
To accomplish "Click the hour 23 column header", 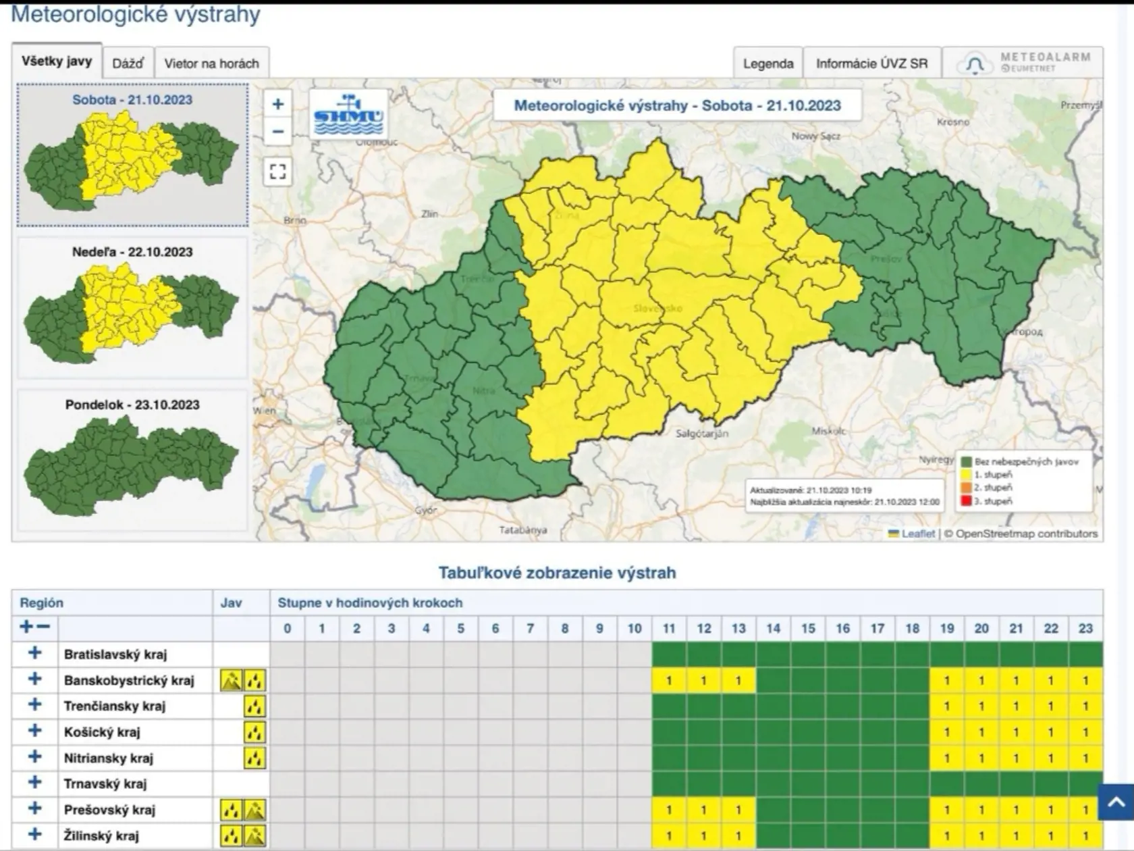I will click(1085, 628).
